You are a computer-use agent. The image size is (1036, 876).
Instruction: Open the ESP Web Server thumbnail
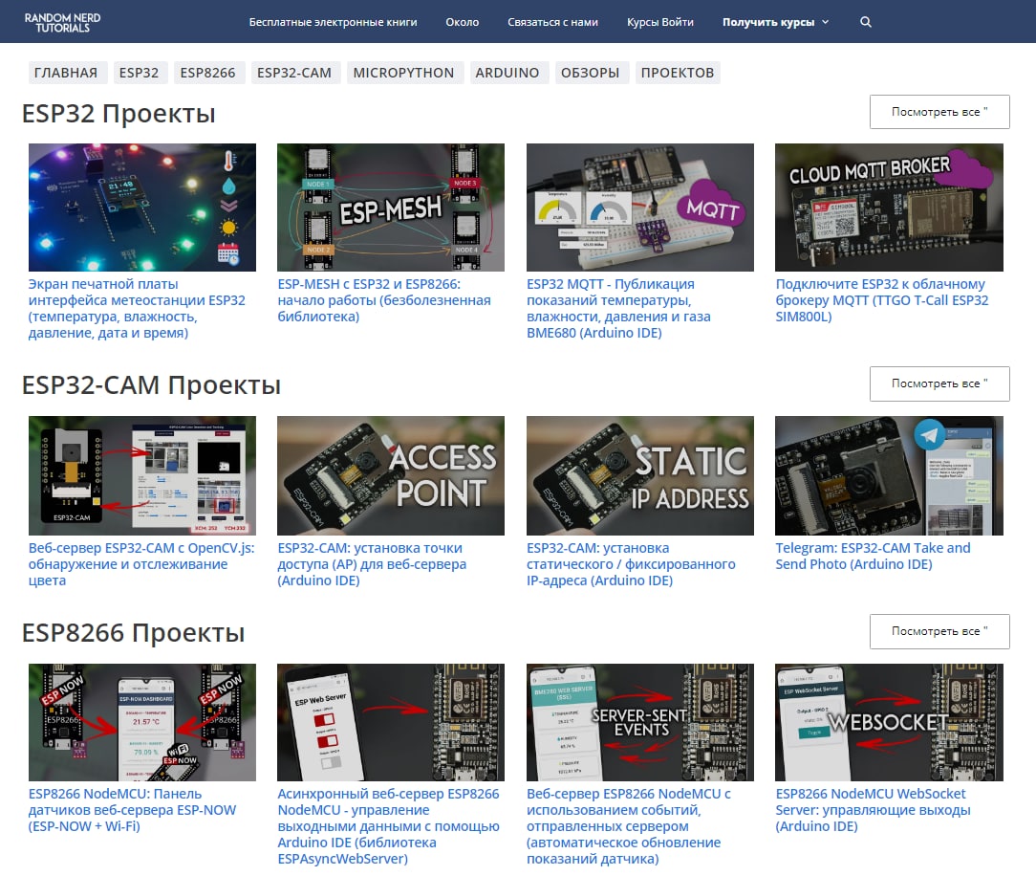click(391, 722)
